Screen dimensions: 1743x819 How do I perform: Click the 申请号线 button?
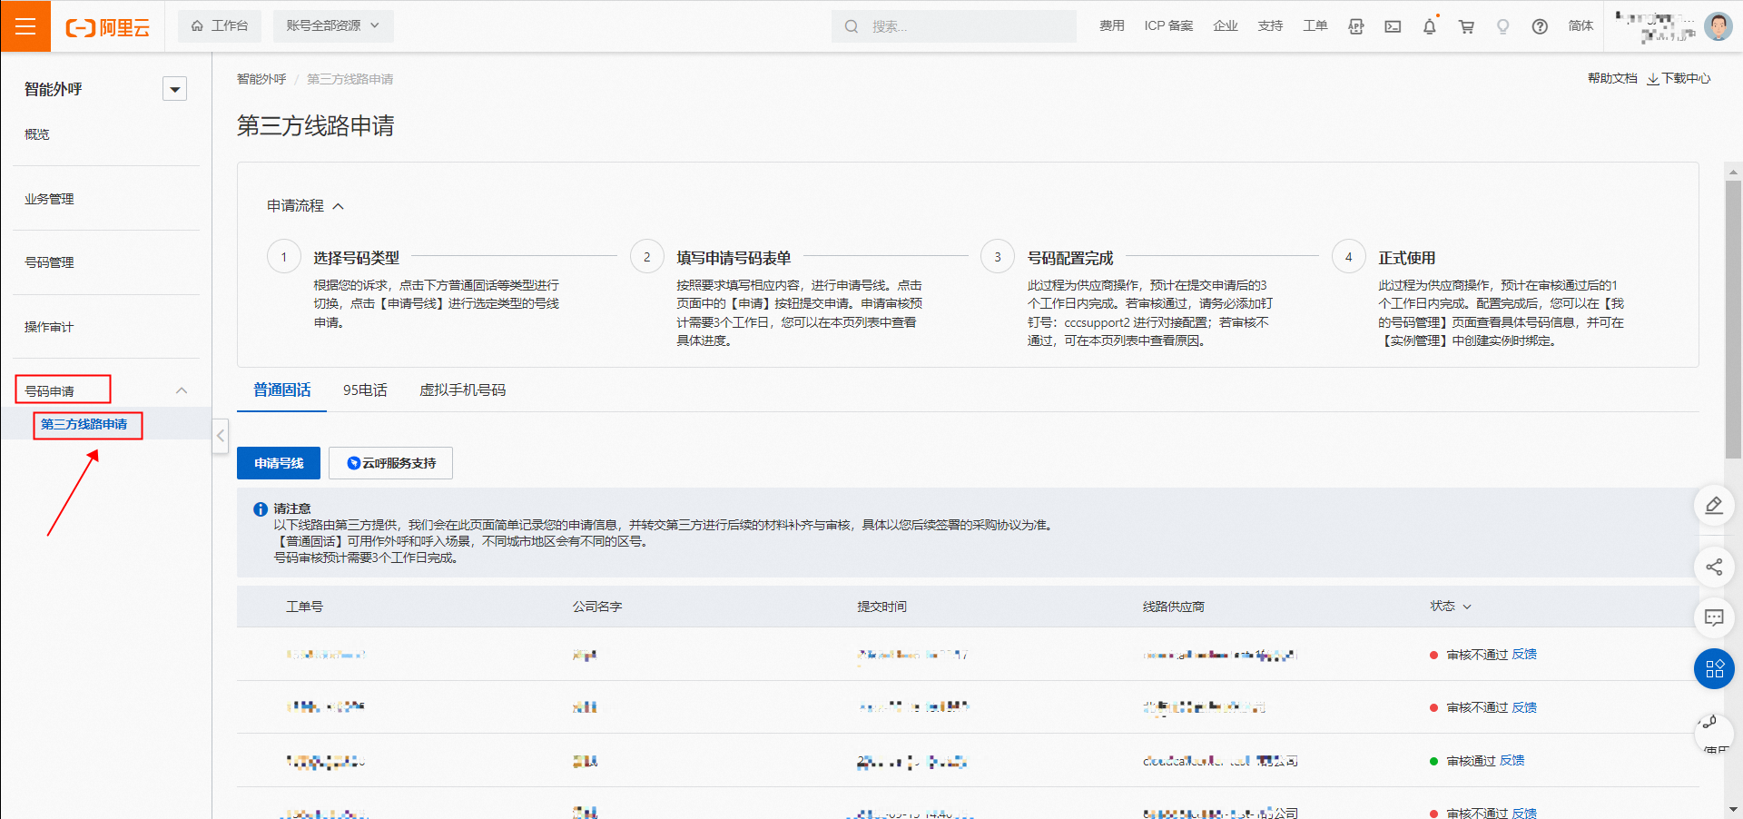279,463
